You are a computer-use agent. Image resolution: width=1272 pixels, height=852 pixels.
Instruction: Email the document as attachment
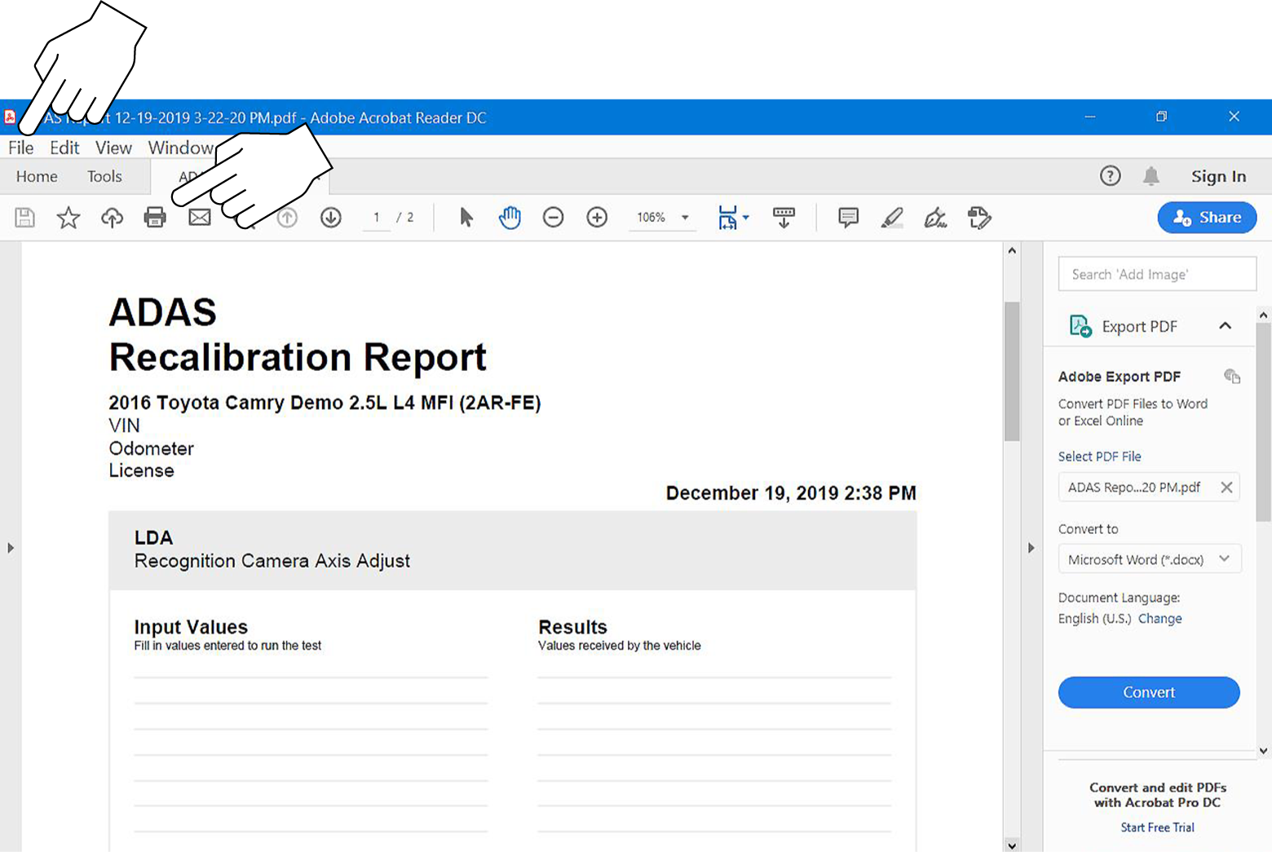200,217
